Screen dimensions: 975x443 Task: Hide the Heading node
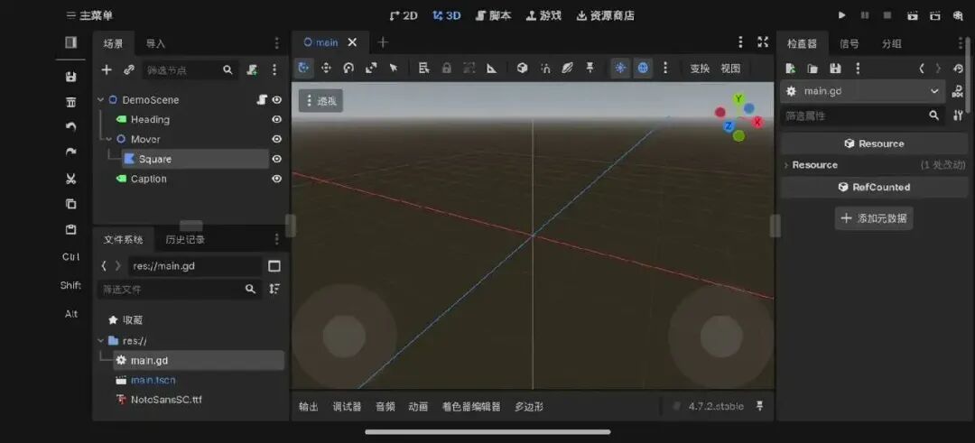tap(277, 119)
